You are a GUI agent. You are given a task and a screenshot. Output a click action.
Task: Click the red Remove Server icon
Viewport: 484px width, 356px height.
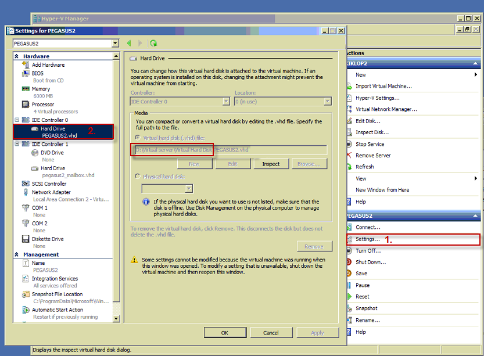tap(349, 155)
